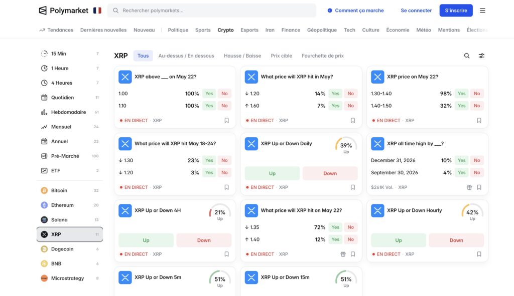The image size is (514, 296).
Task: Open the Tendances nav tab
Action: pos(56,30)
